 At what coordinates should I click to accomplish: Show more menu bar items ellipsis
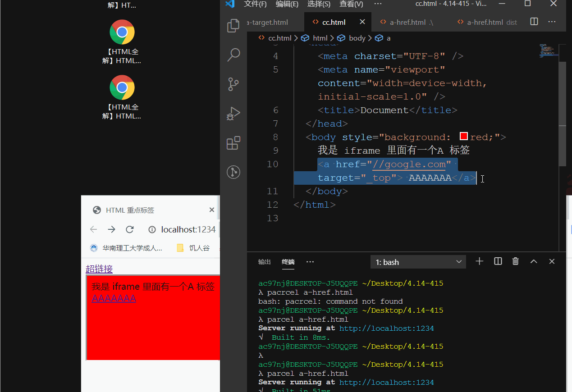coord(378,4)
